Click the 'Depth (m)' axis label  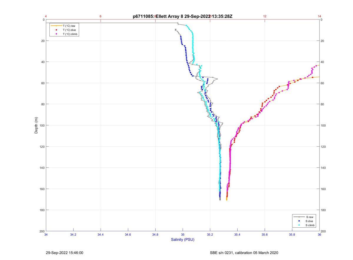tap(36, 125)
